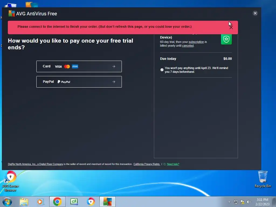Open the clock showing 3:11 PM
This screenshot has height=207, width=276.
click(262, 202)
